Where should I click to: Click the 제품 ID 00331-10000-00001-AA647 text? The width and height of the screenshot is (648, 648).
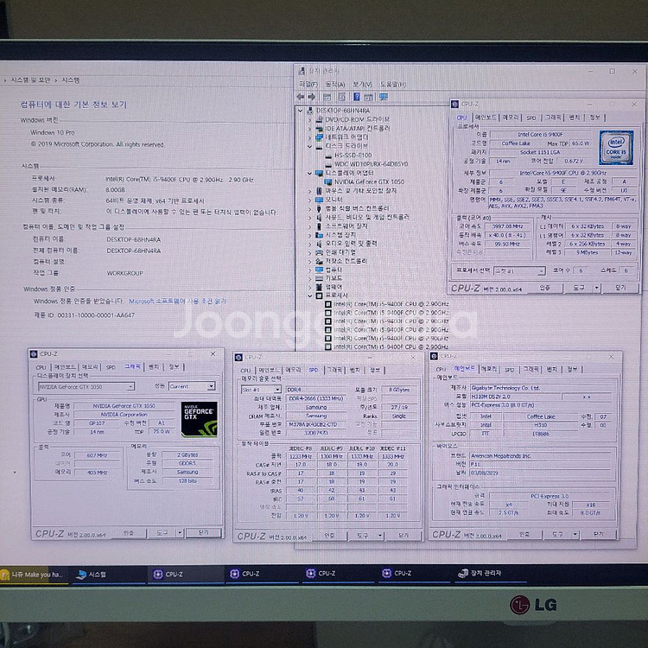(x=85, y=315)
